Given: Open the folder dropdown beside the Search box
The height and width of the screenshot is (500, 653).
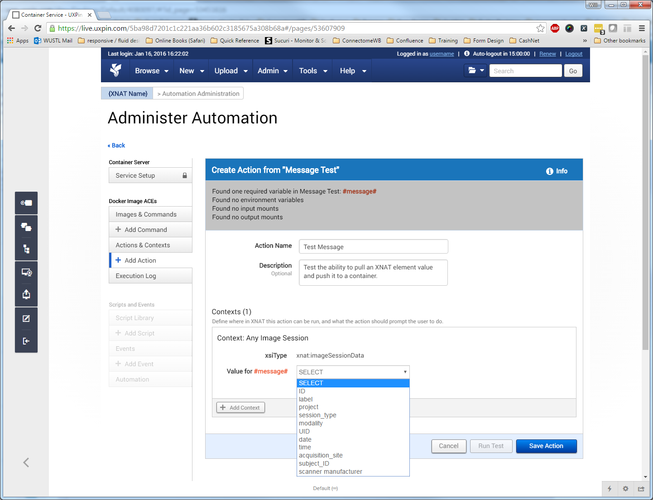Looking at the screenshot, I should [x=475, y=71].
